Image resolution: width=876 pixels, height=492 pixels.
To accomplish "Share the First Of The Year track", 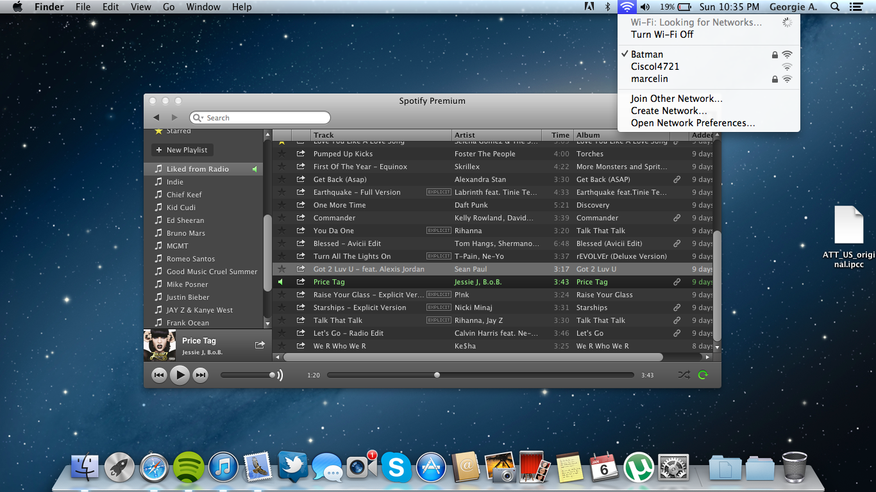I will coord(301,167).
